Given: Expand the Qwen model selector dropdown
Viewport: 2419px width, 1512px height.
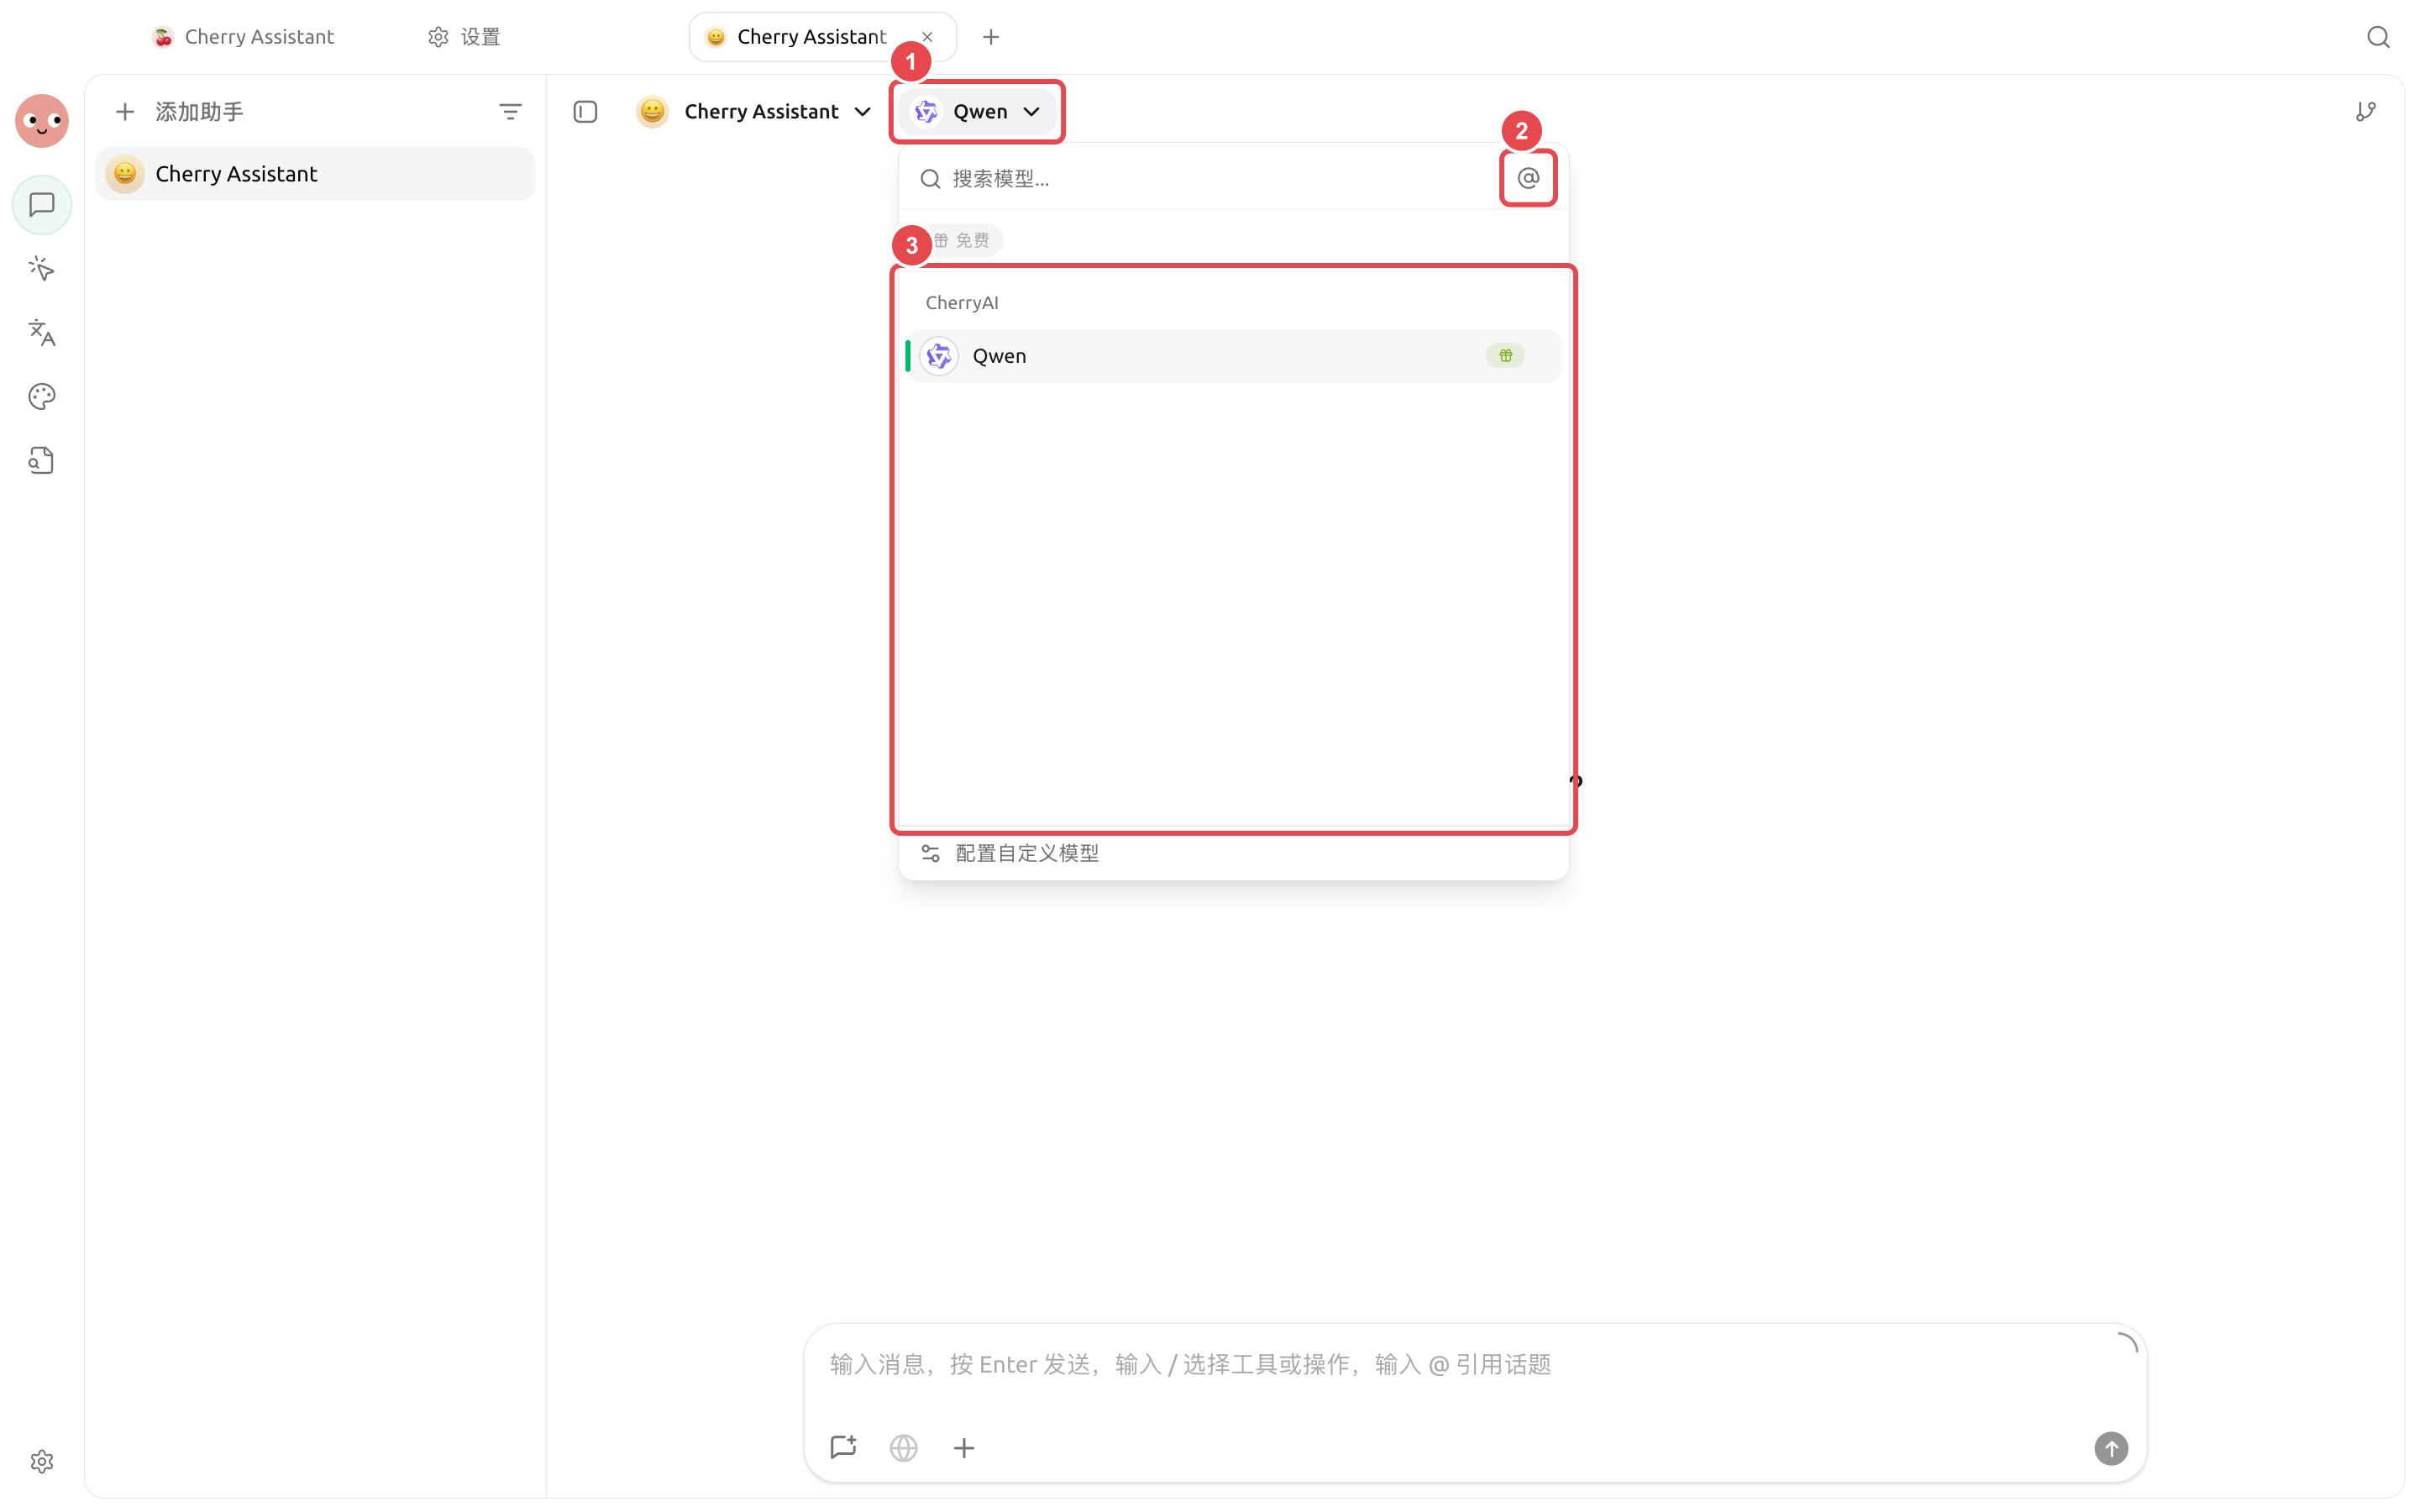Looking at the screenshot, I should (977, 111).
